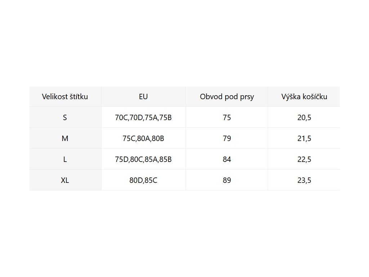
Task: Click cup height 21,5 cell
Action: [x=304, y=138]
